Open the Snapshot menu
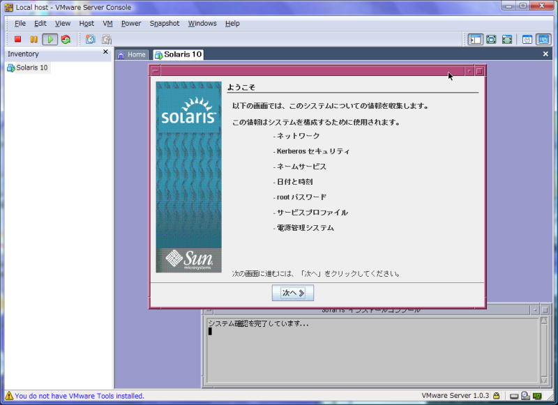The width and height of the screenshot is (558, 405). 165,23
